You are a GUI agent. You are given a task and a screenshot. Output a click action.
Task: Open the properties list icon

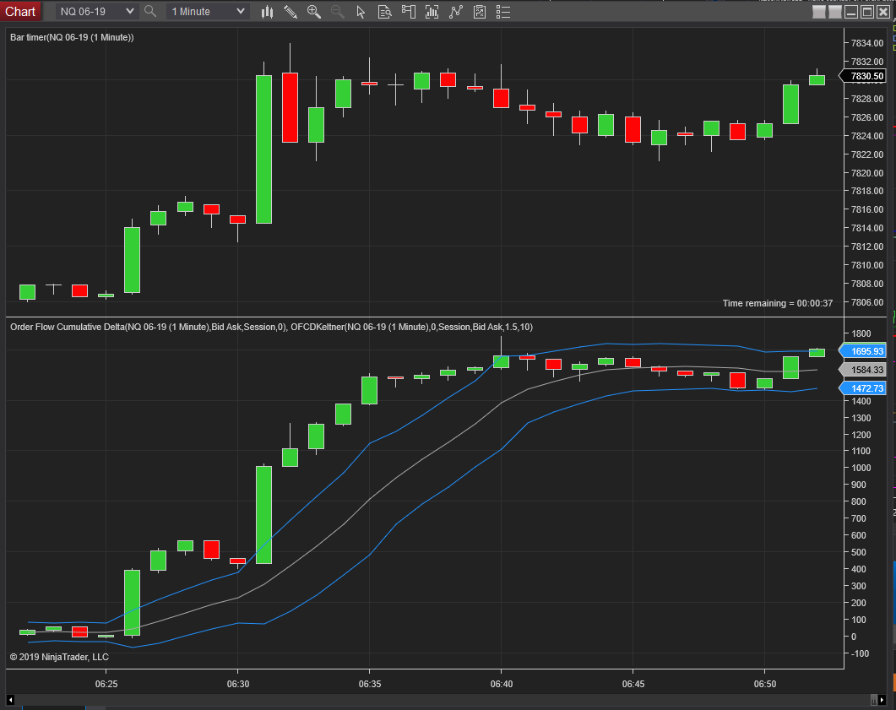point(502,12)
